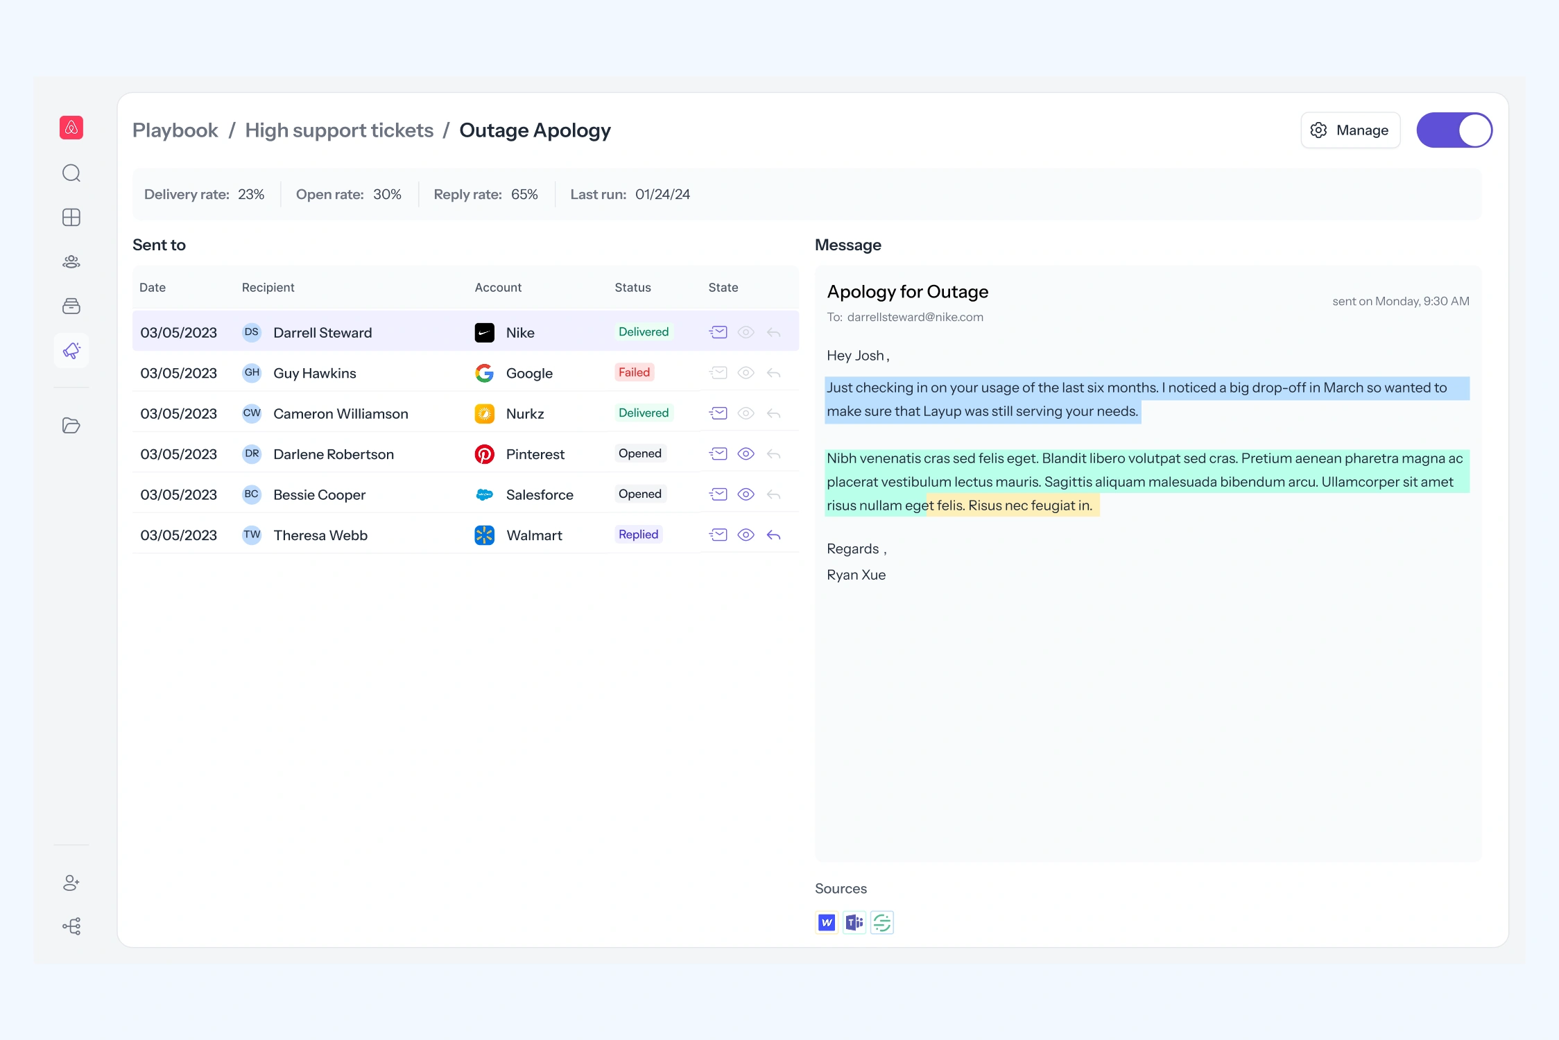
Task: Navigate to High support tickets breadcrumb
Action: click(x=339, y=130)
